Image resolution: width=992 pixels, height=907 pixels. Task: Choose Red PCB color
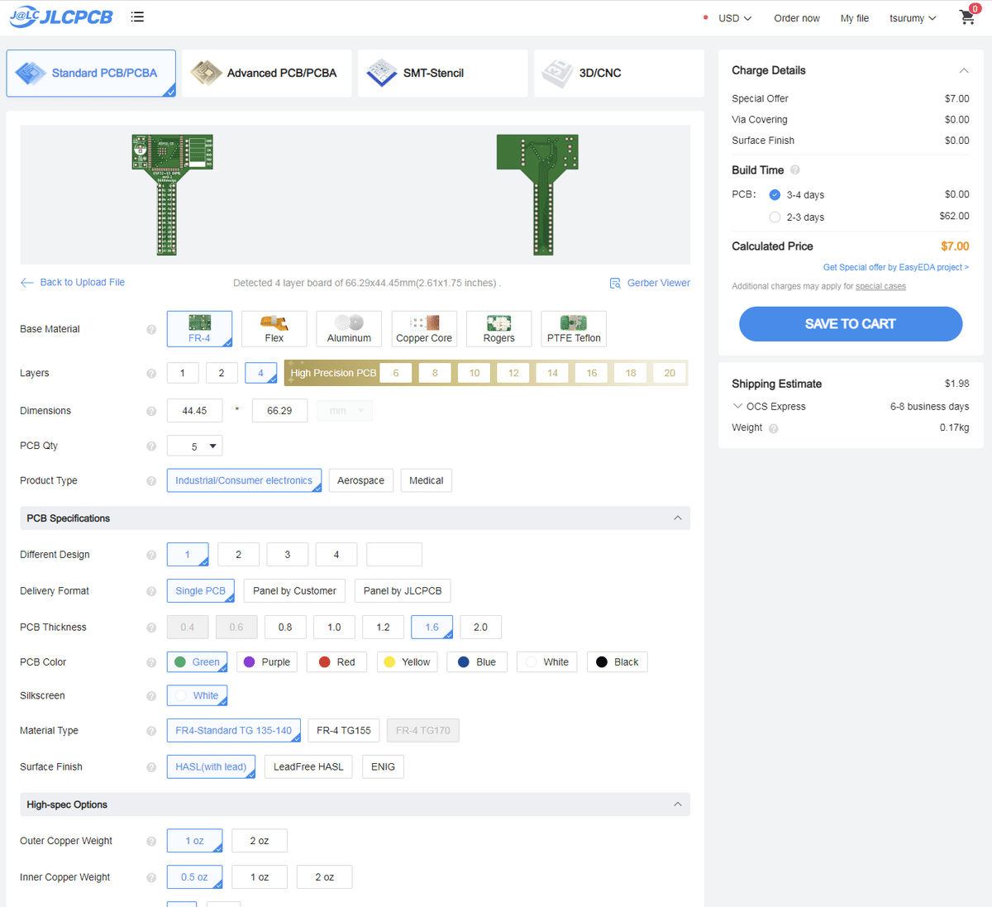click(x=337, y=662)
